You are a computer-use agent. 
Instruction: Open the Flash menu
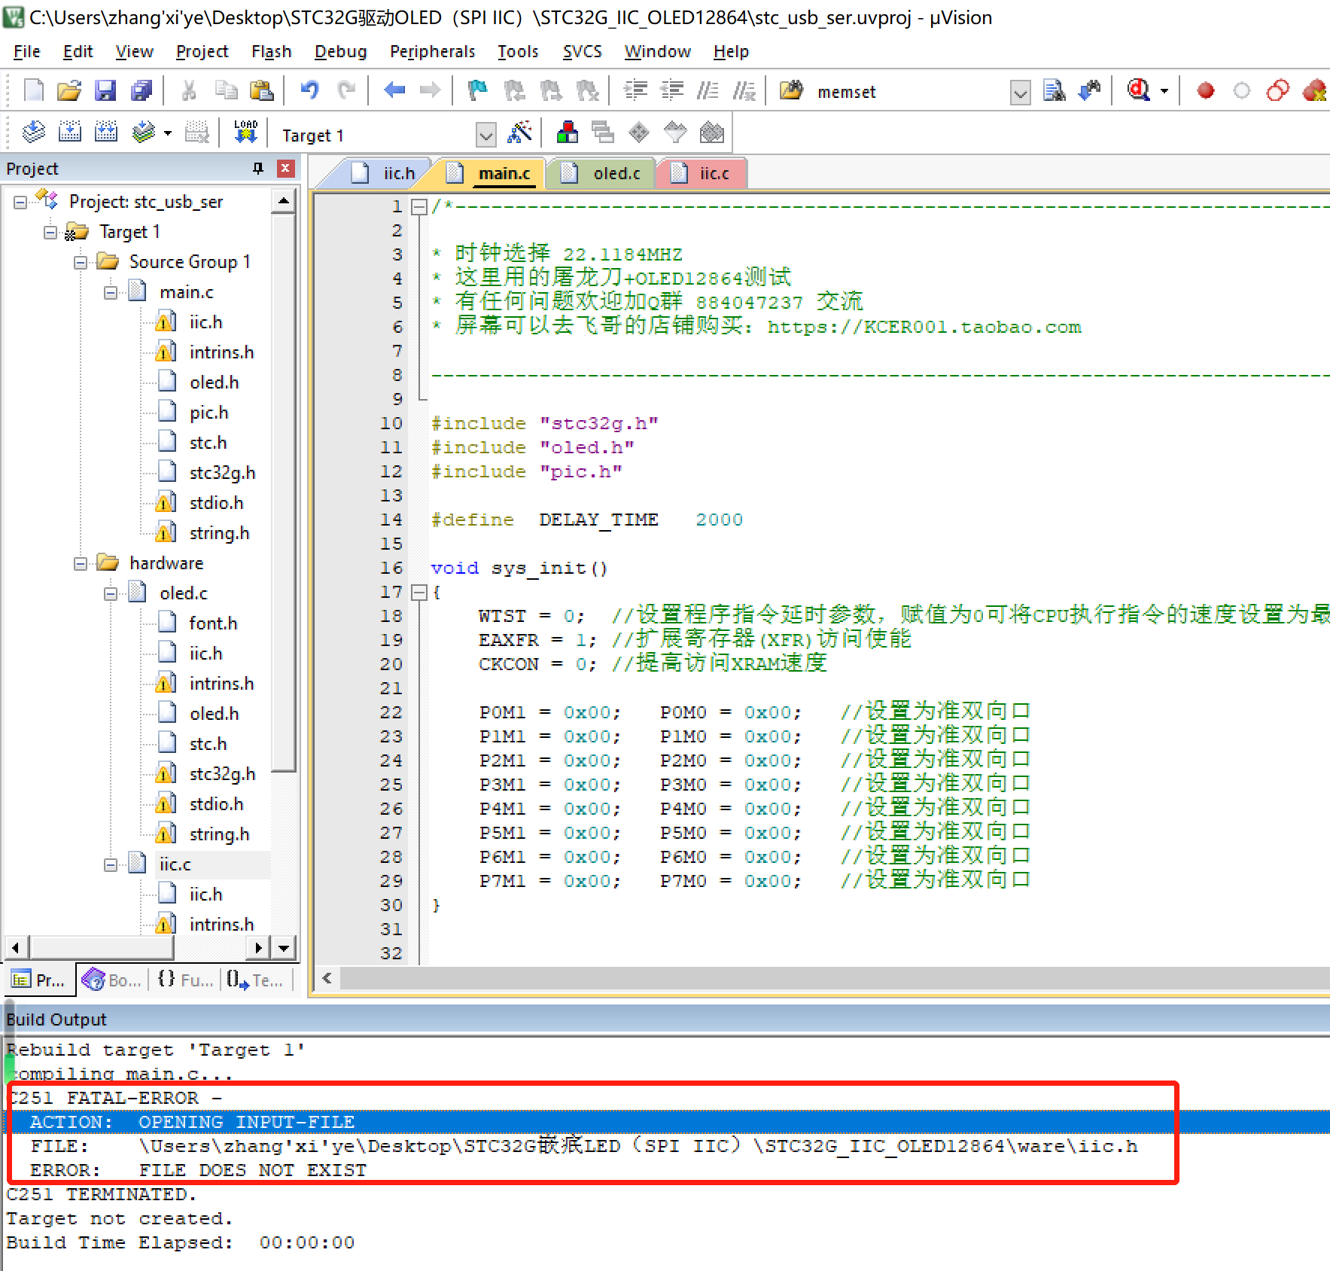[x=271, y=51]
